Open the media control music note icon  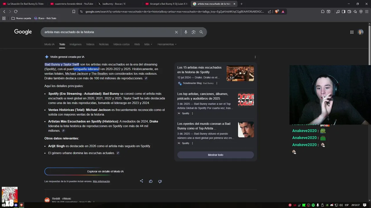[338, 12]
